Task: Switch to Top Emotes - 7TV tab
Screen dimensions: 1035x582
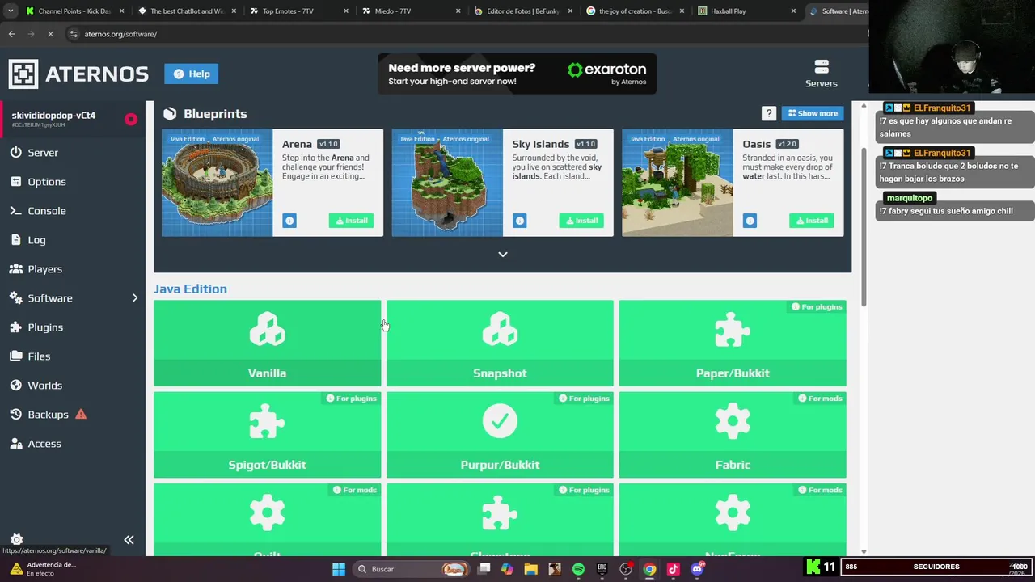Action: click(x=297, y=11)
